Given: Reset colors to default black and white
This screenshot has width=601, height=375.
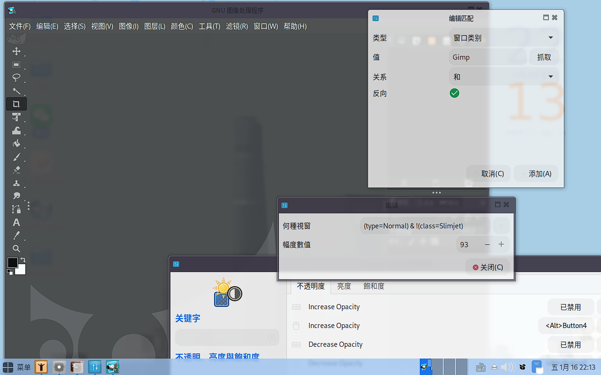Looking at the screenshot, I should click(x=10, y=272).
